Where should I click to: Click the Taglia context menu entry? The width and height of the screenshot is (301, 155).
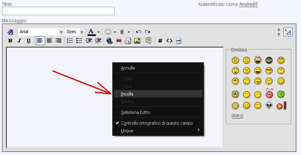pos(158,79)
